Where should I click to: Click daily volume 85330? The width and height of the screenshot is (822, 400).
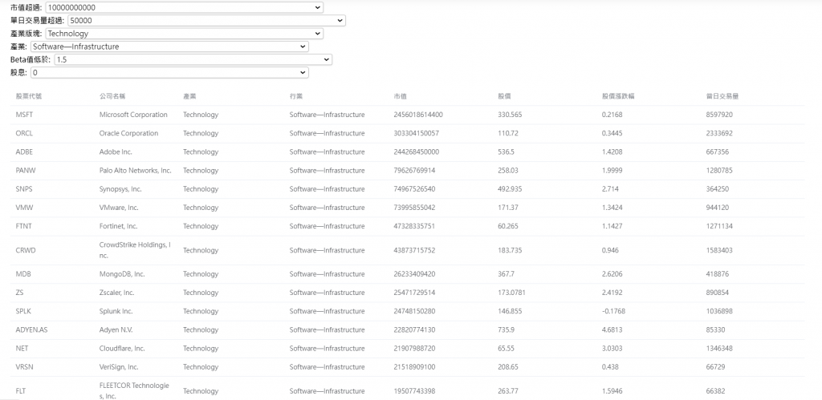point(715,329)
